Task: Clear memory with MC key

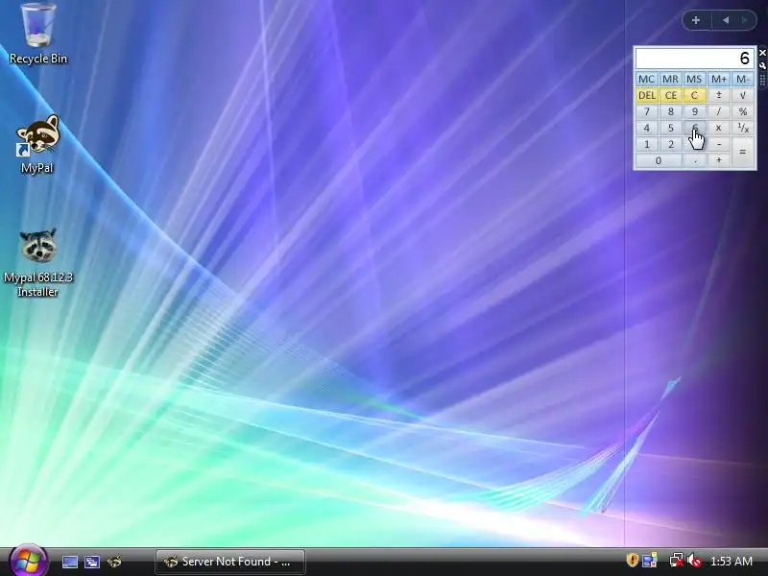Action: (646, 79)
